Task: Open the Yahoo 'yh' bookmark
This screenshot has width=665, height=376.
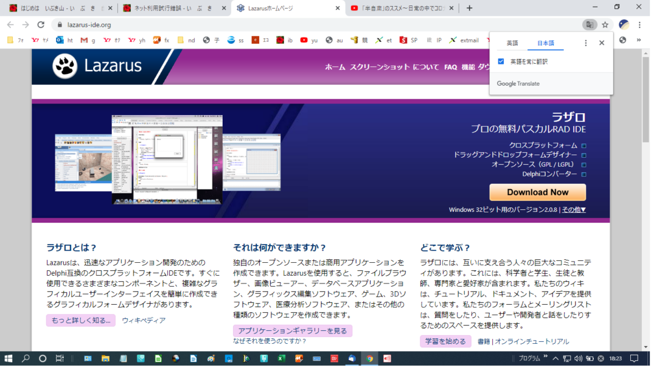Action: pyautogui.click(x=136, y=40)
